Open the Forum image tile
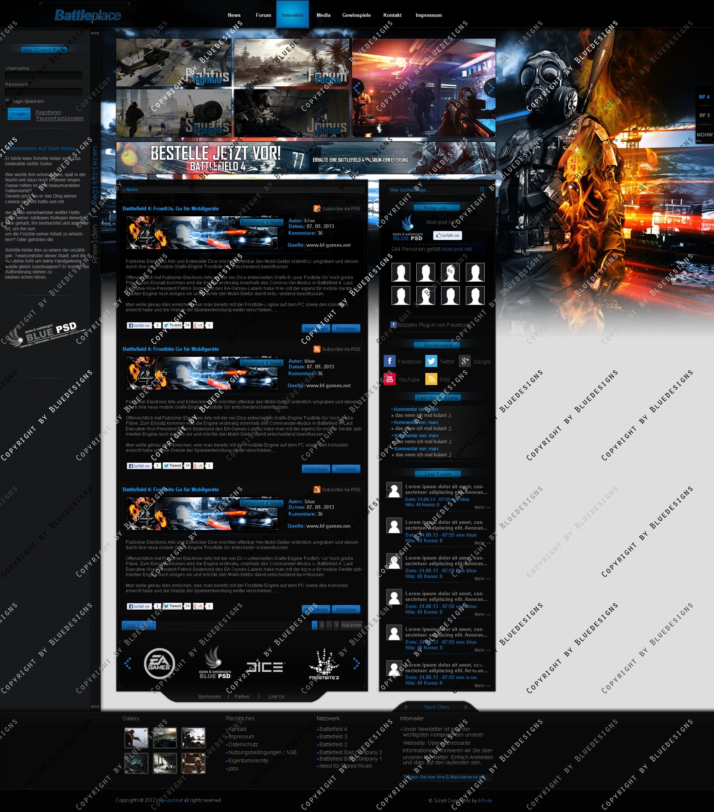 291,62
